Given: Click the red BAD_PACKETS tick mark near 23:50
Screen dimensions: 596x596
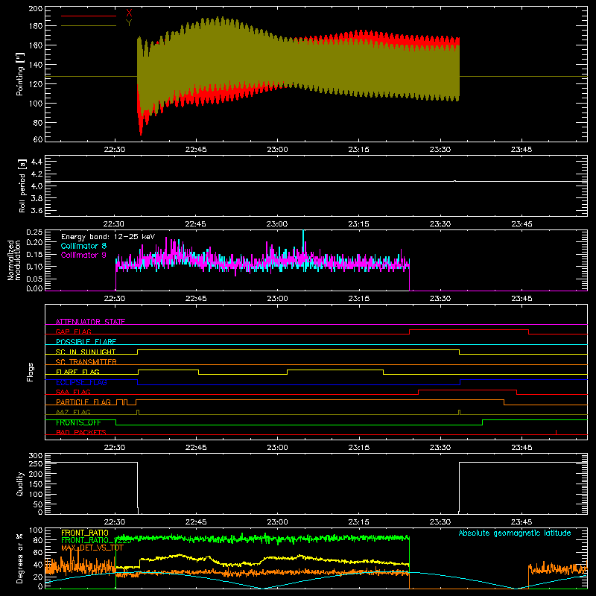Looking at the screenshot, I should pyautogui.click(x=556, y=432).
